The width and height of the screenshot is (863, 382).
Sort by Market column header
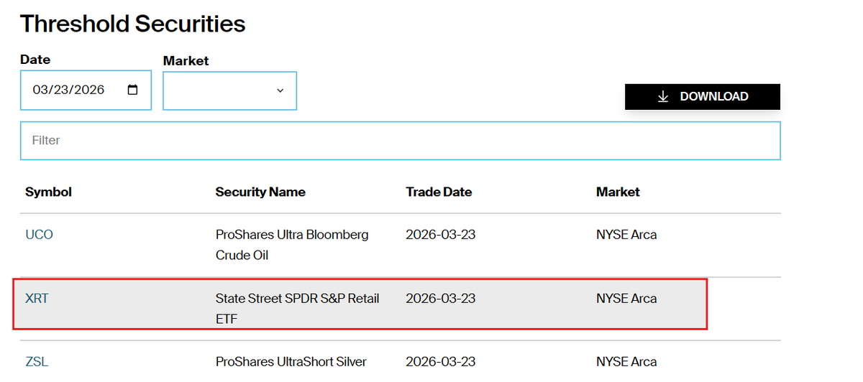pyautogui.click(x=618, y=192)
